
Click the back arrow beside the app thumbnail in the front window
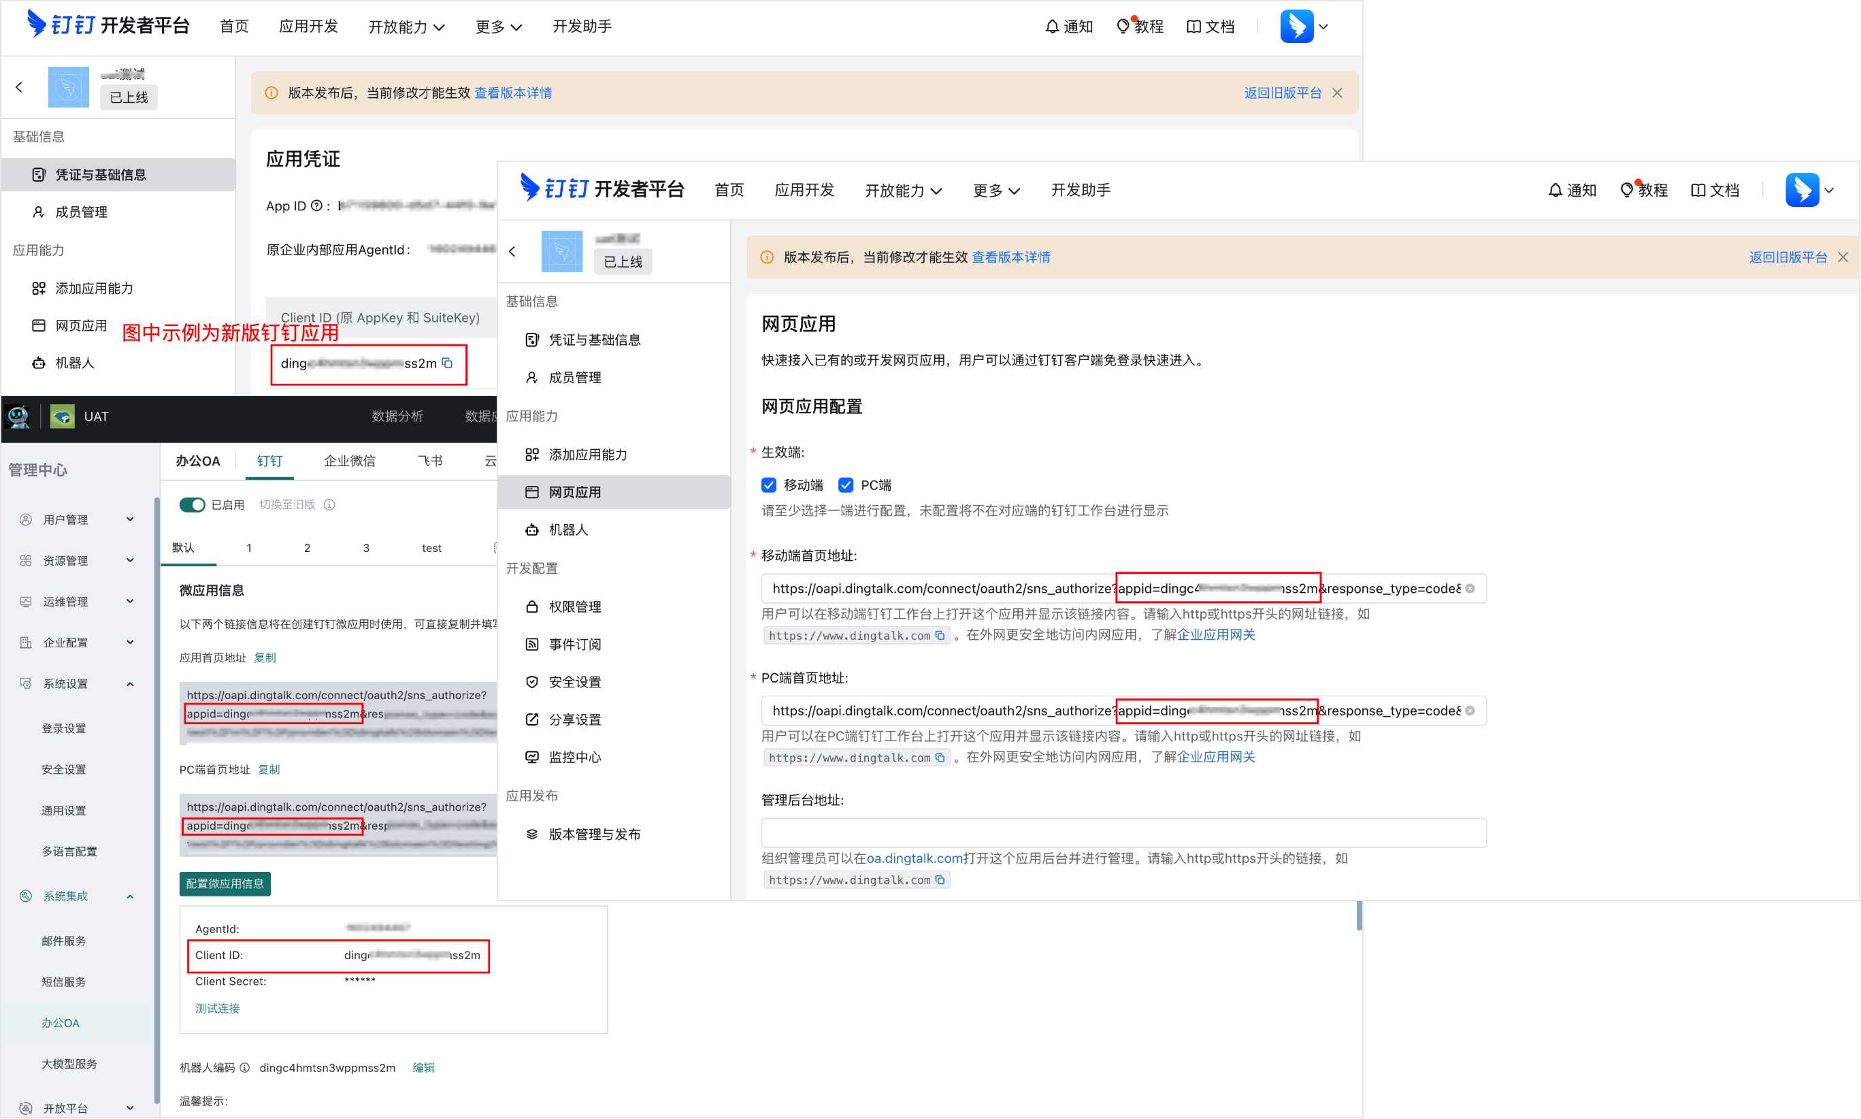[512, 252]
